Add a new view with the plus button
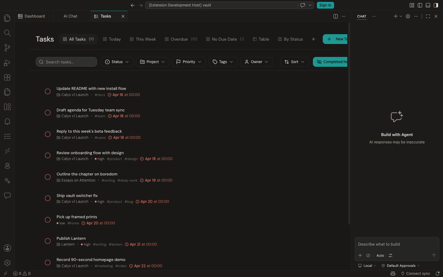 tap(313, 39)
